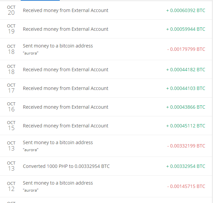Image resolution: width=213 pixels, height=203 pixels.
Task: Select the - 0.00145715 BTC amount
Action: pos(186,186)
